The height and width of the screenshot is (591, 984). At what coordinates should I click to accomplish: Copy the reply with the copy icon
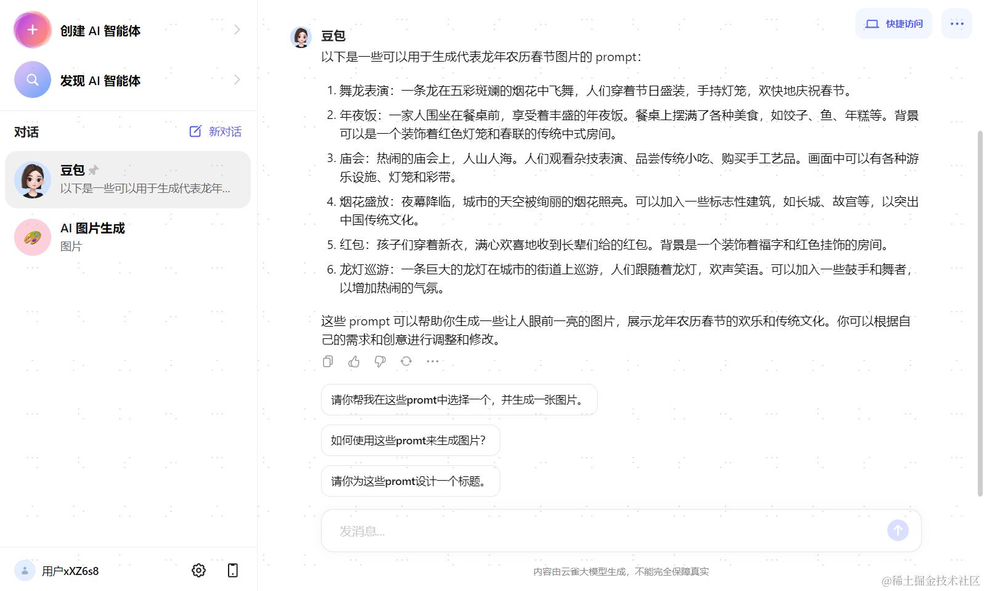(328, 361)
